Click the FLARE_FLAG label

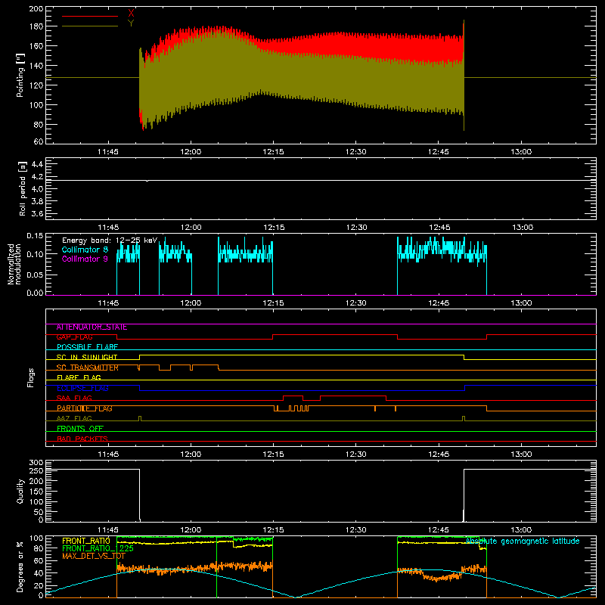79,377
